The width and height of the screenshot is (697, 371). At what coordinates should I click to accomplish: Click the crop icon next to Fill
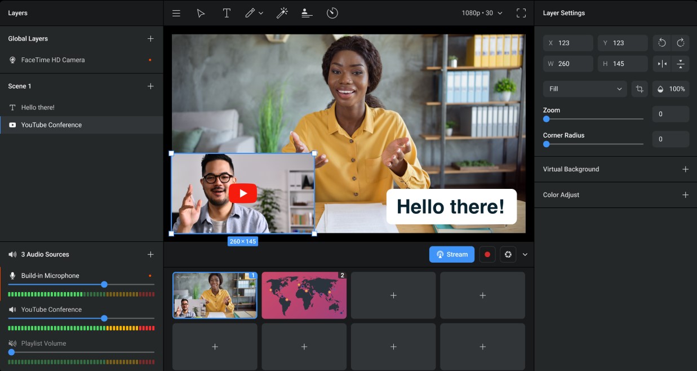pyautogui.click(x=640, y=89)
